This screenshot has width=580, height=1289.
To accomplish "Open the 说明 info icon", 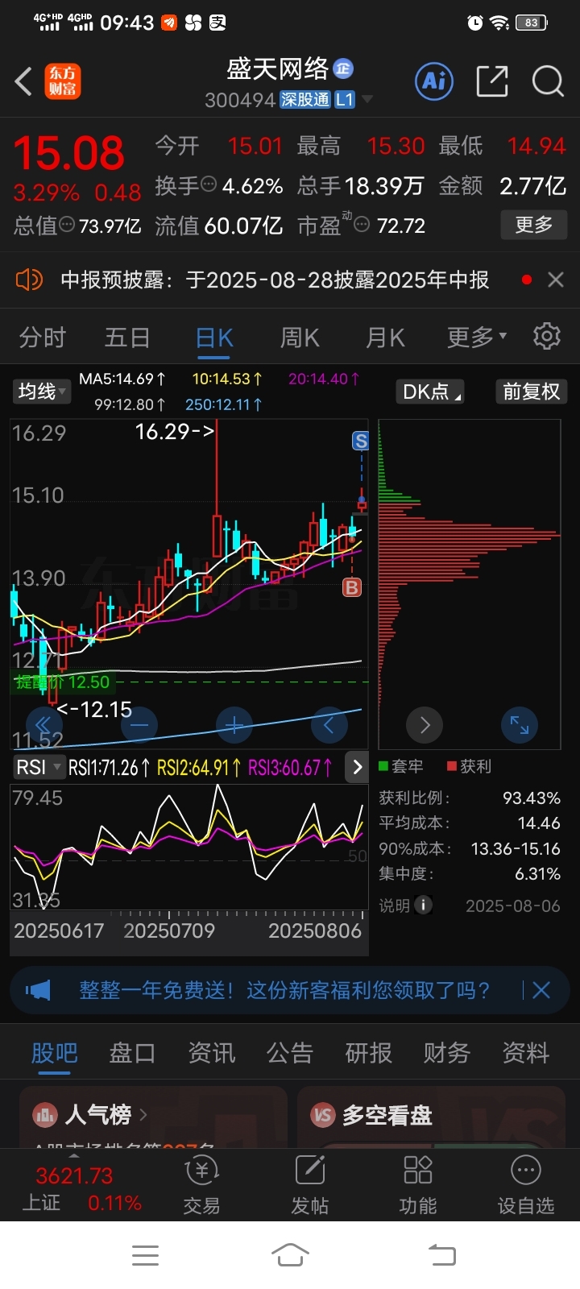I will (423, 906).
